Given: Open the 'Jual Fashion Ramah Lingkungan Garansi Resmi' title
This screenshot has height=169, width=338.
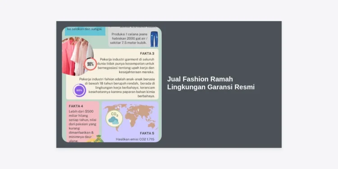Looking at the screenshot, I should 211,83.
